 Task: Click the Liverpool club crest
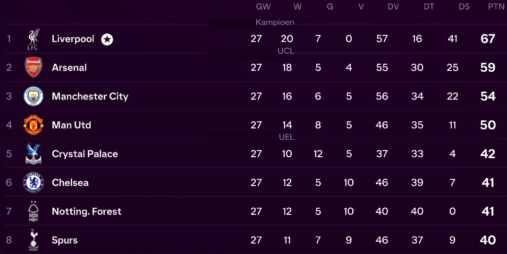(33, 39)
